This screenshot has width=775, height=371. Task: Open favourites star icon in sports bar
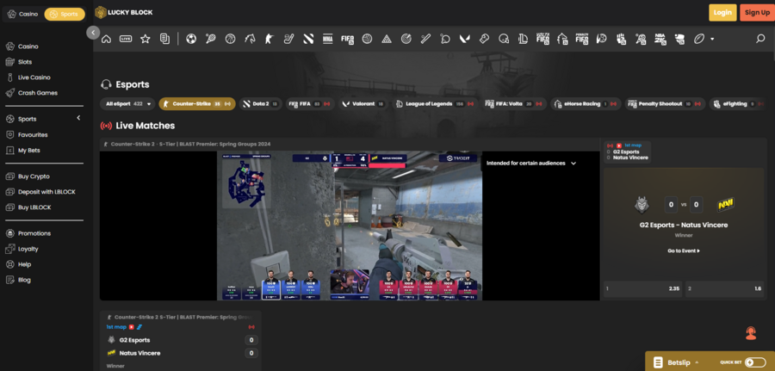(145, 39)
